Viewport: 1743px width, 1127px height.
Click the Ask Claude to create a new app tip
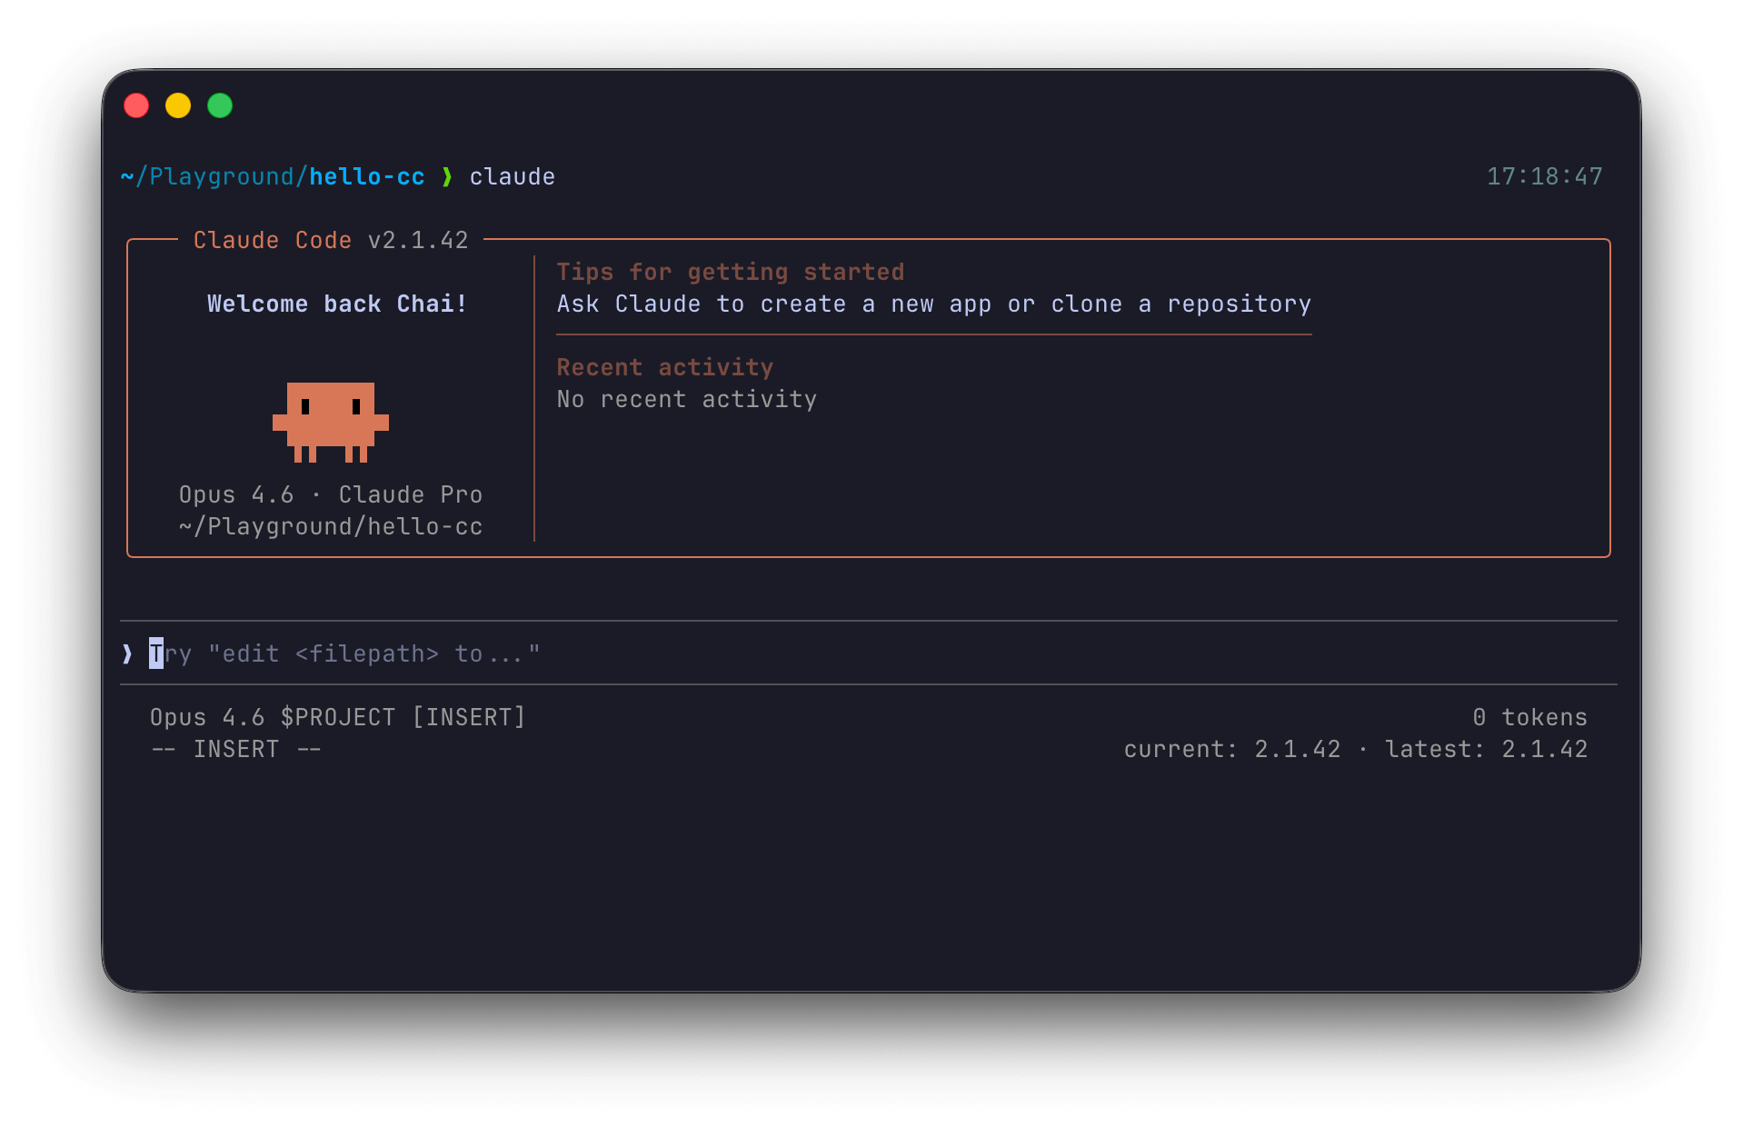[x=933, y=304]
